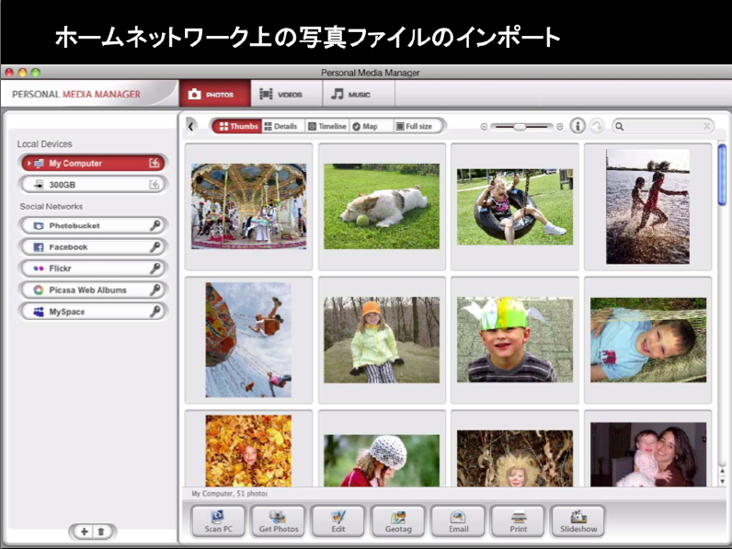Switch to Details view
This screenshot has width=732, height=549.
click(x=280, y=126)
